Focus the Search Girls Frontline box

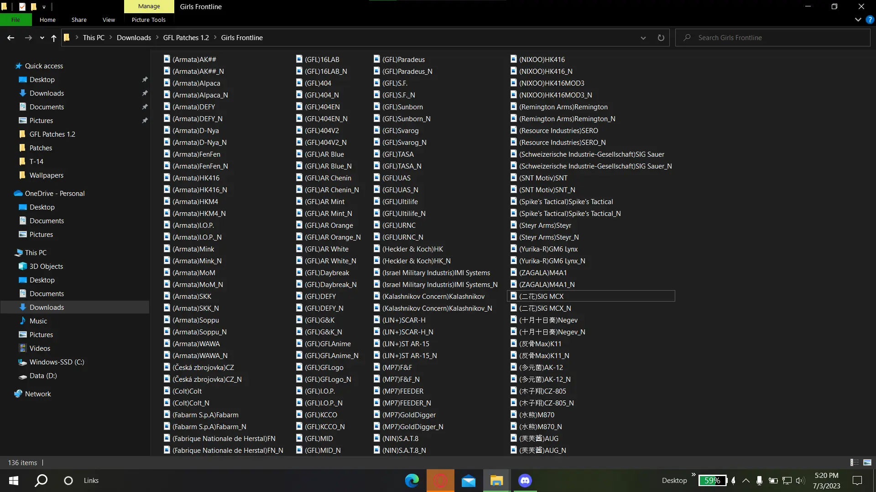773,38
